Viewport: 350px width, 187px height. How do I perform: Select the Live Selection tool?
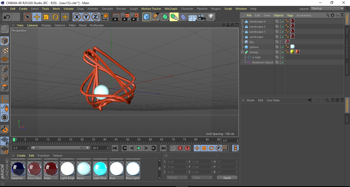(28, 17)
